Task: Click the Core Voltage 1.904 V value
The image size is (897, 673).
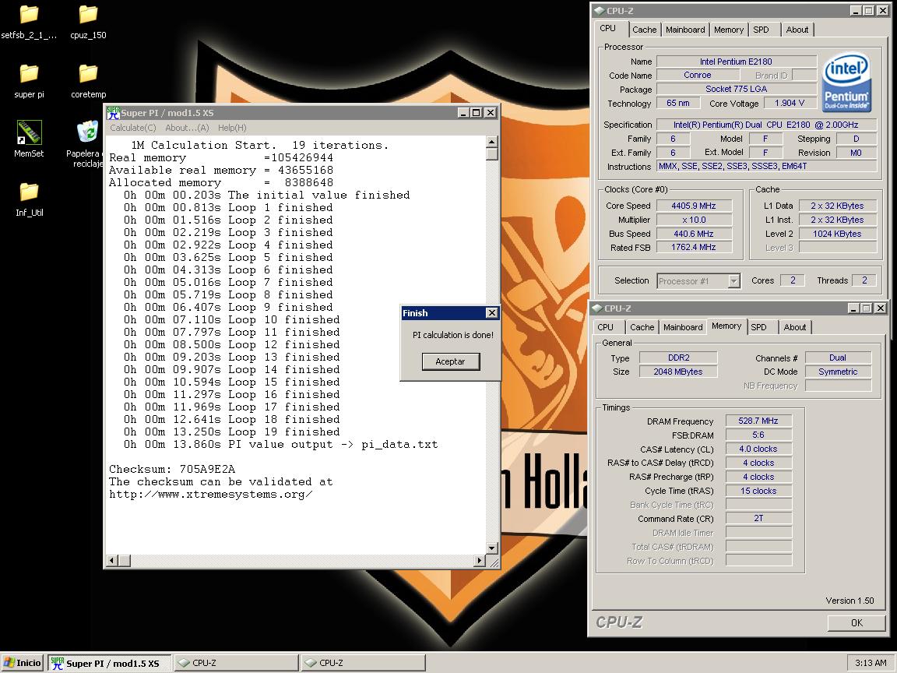Action: [790, 103]
